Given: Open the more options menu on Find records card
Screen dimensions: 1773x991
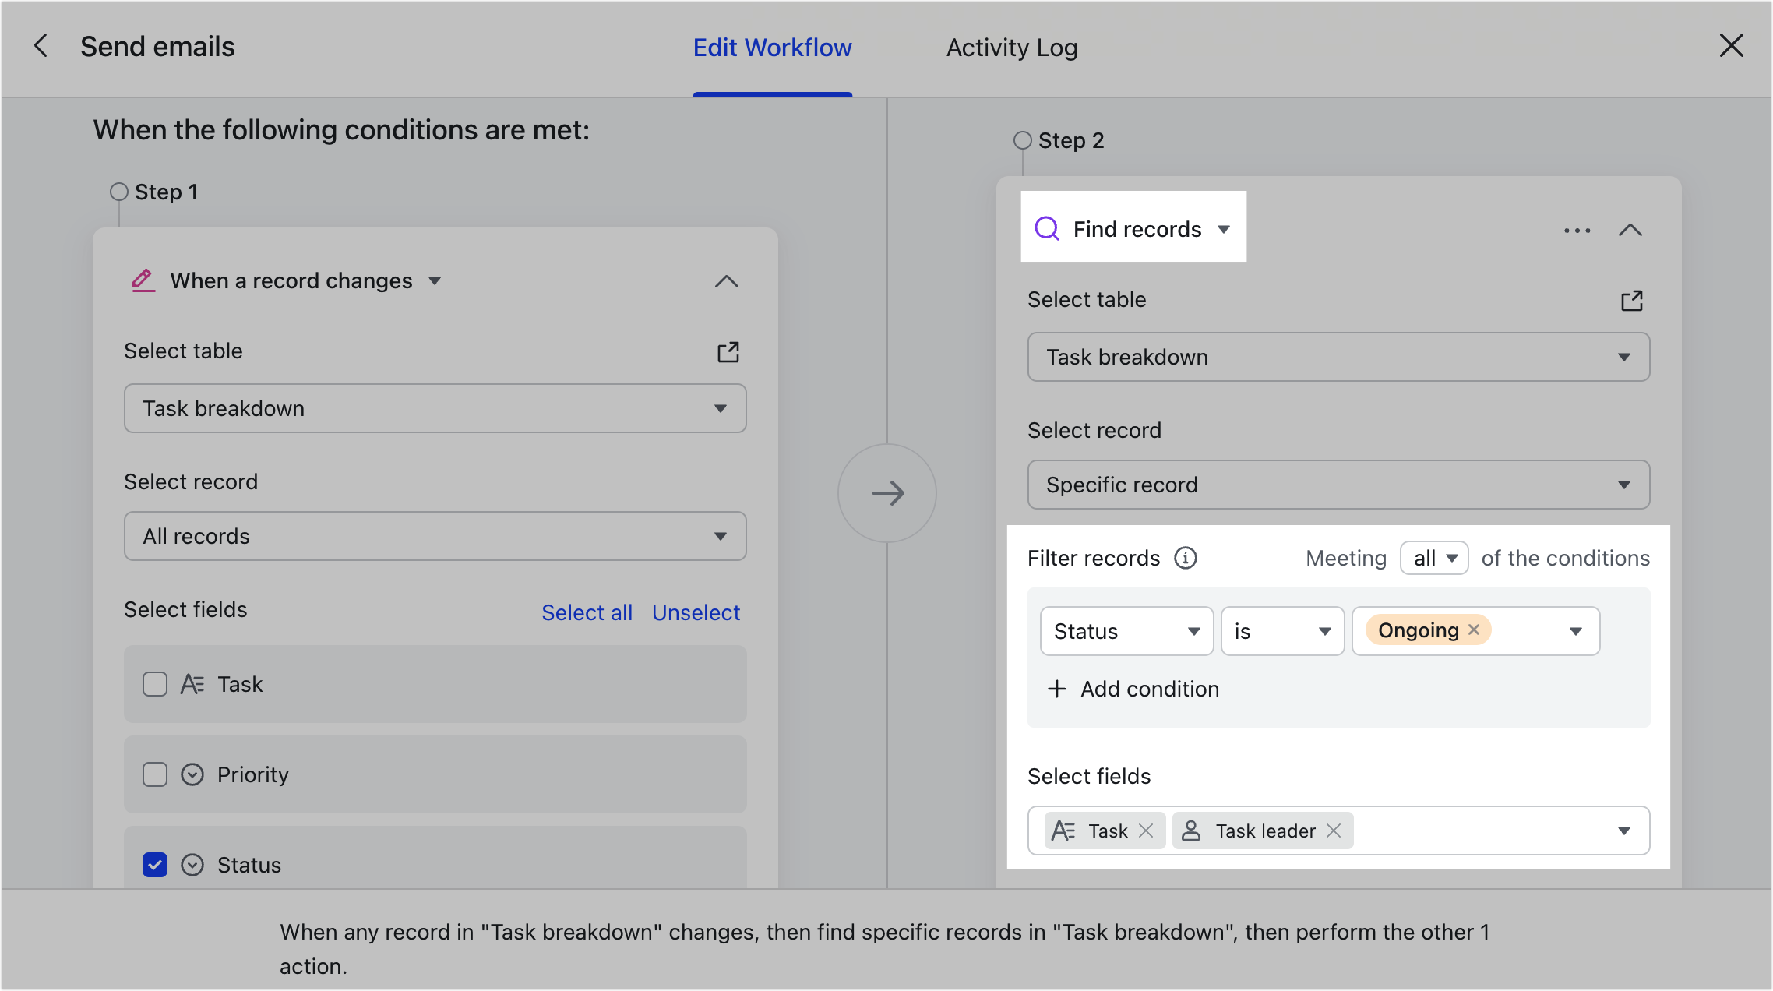Looking at the screenshot, I should (1576, 231).
